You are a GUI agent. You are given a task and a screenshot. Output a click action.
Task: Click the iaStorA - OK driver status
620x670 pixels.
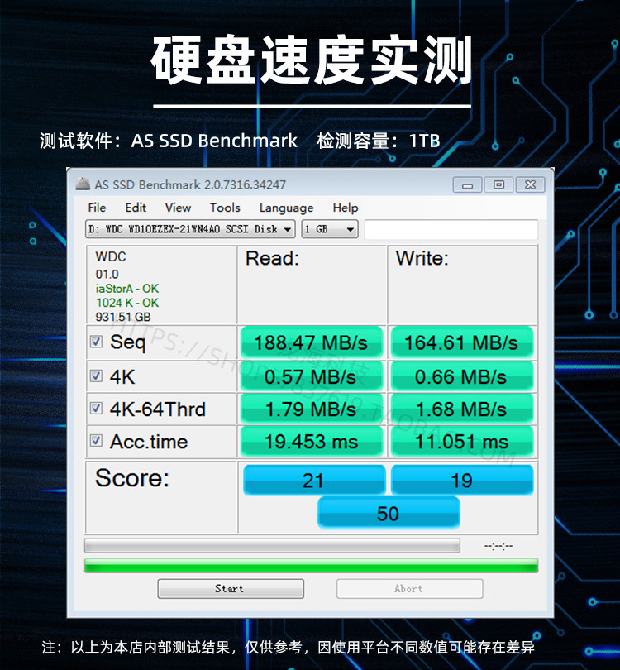coord(127,289)
